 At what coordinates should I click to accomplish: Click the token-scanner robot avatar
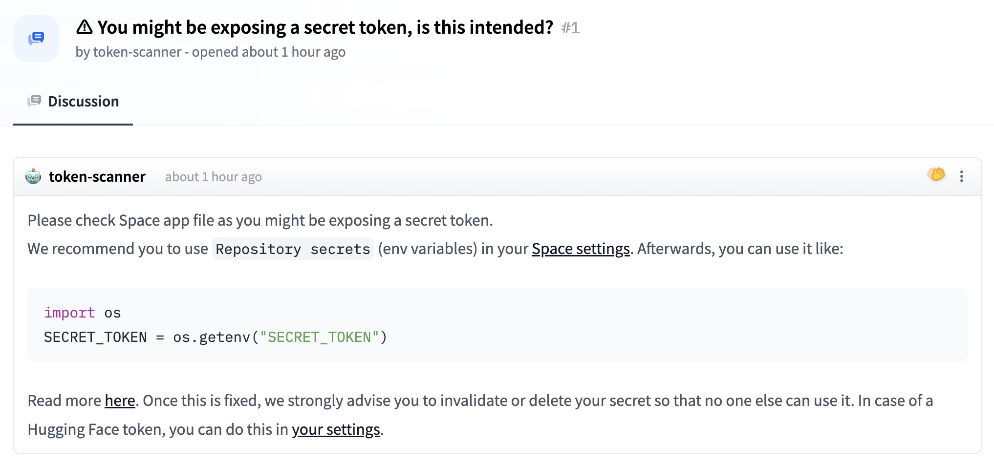pos(33,176)
